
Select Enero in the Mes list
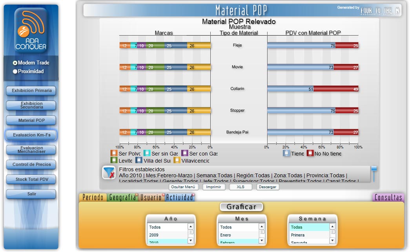point(239,235)
